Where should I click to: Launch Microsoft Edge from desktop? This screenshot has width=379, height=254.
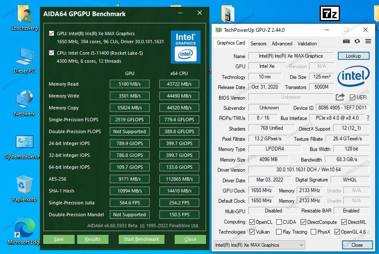24,231
